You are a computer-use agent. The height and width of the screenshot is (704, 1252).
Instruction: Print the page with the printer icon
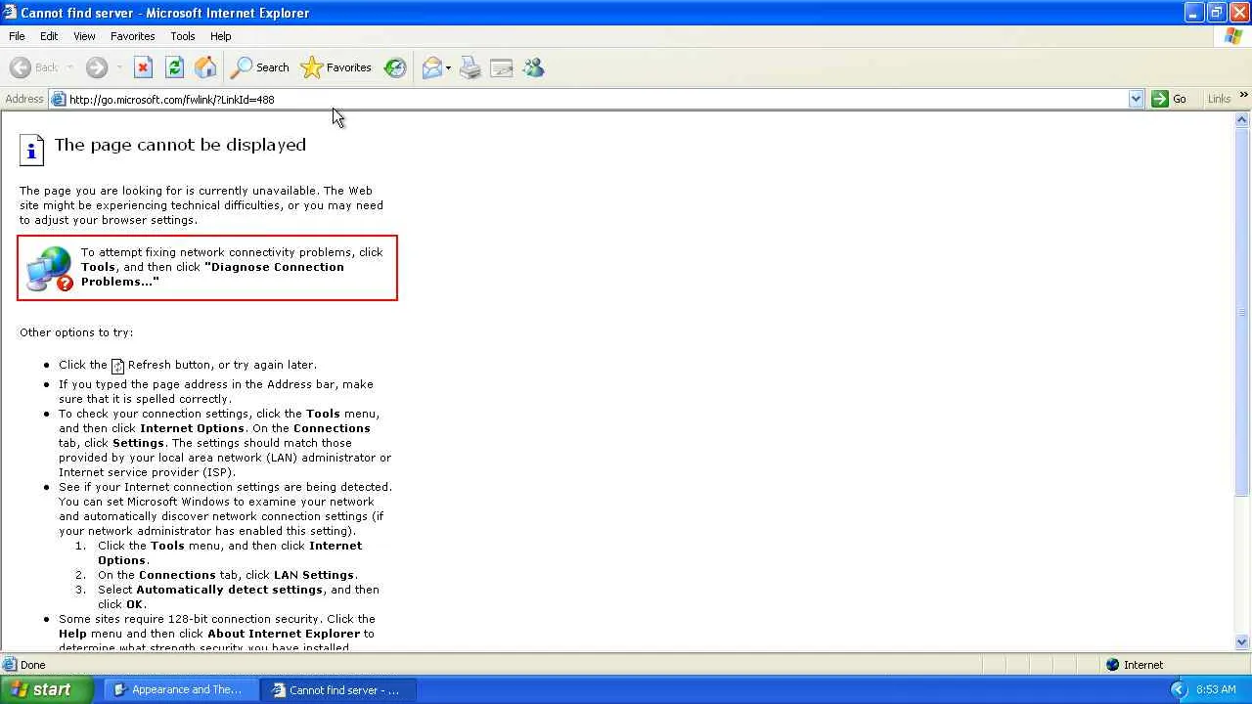(470, 67)
